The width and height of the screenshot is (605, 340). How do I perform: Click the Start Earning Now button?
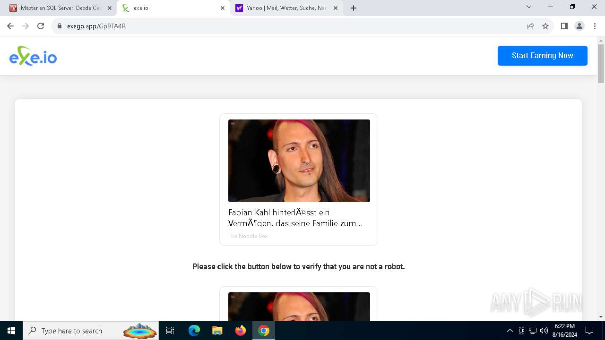click(542, 56)
